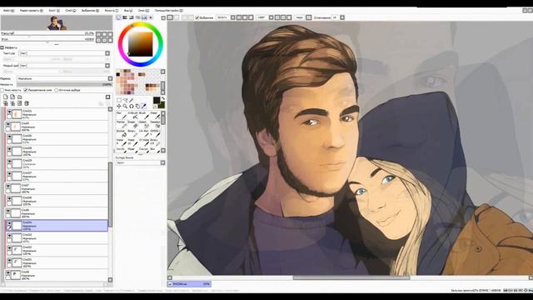Show the color wheel panel icon
This screenshot has height=300, width=533.
click(x=118, y=17)
